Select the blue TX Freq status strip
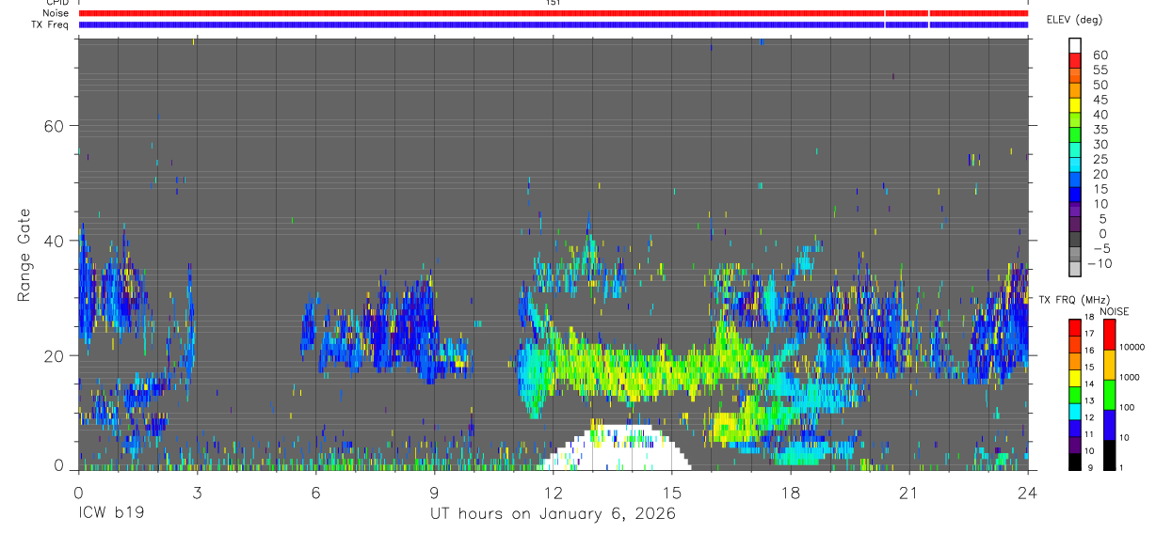1156x533 pixels. coord(554,24)
